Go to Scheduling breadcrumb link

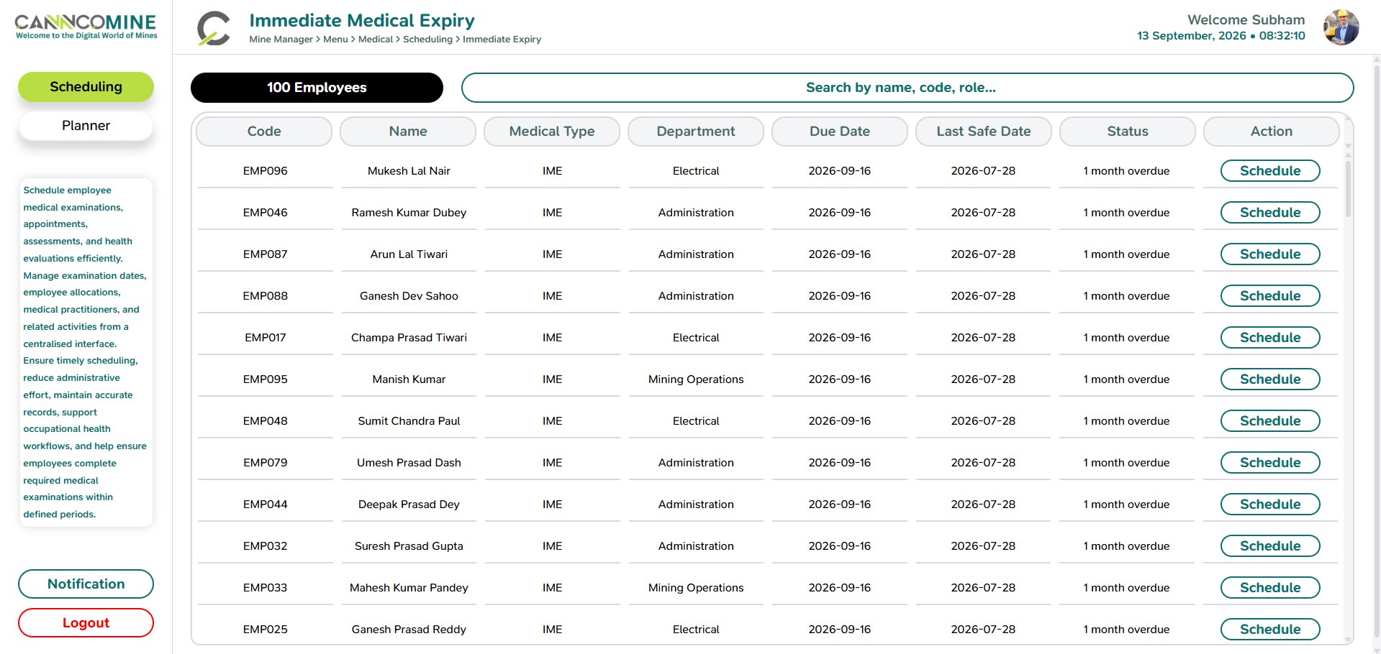(427, 40)
